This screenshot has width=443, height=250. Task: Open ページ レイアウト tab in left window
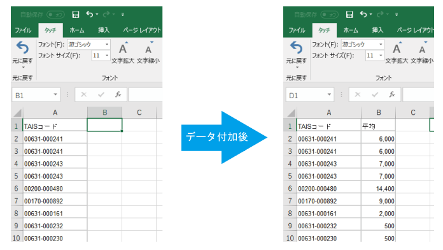point(142,30)
